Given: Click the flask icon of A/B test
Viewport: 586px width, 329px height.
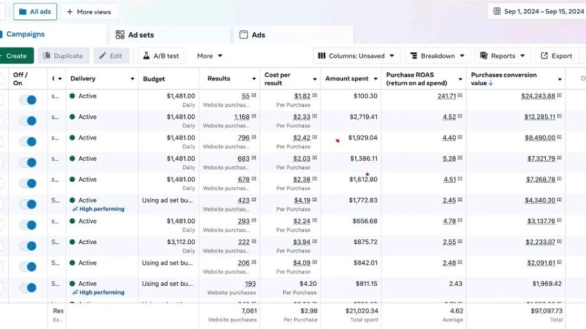Looking at the screenshot, I should point(146,55).
